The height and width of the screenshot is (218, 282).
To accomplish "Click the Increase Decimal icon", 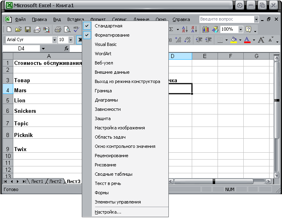I will click(178, 40).
